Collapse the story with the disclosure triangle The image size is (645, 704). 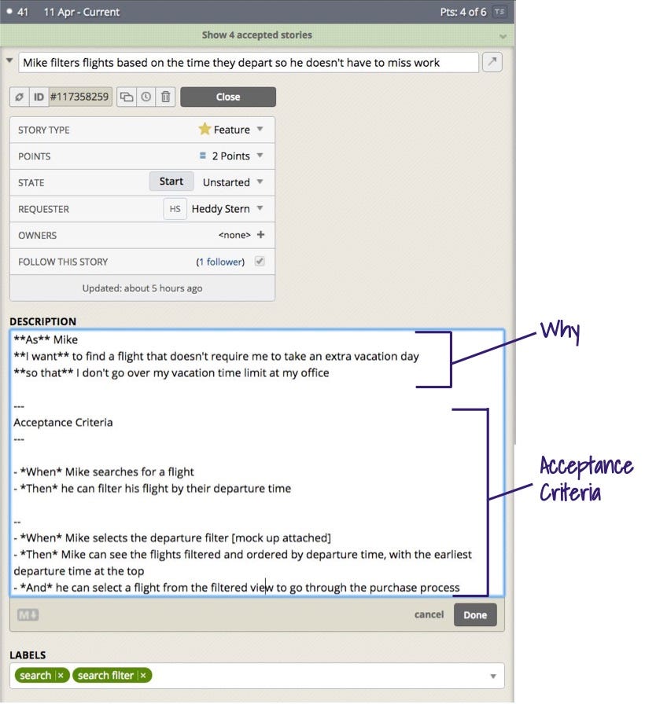(9, 61)
